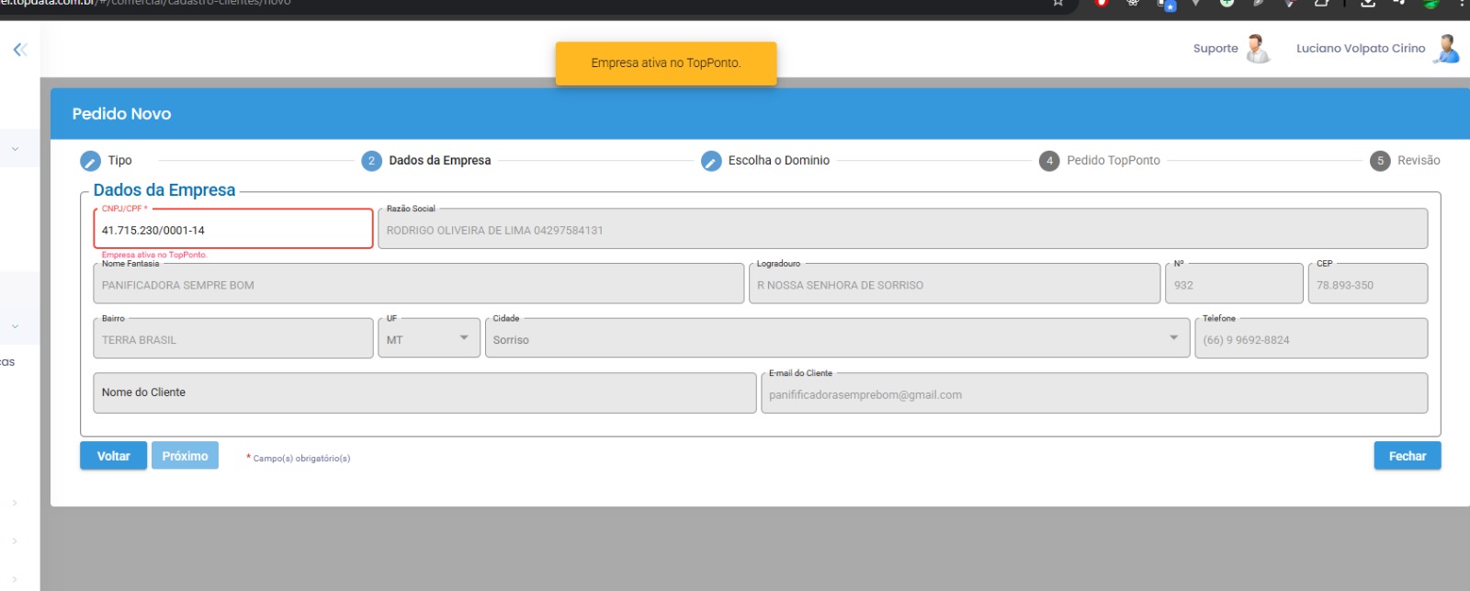
Task: Click the step 2 Dados da Empresa circle
Action: [371, 161]
